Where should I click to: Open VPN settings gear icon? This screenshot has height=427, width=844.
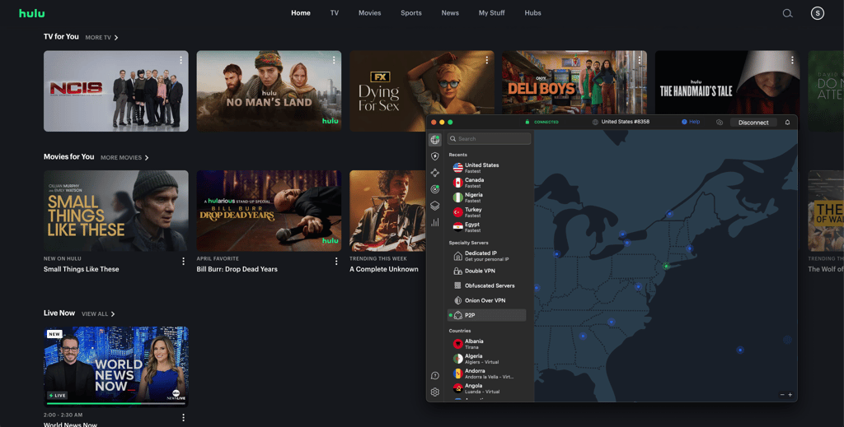pyautogui.click(x=435, y=392)
